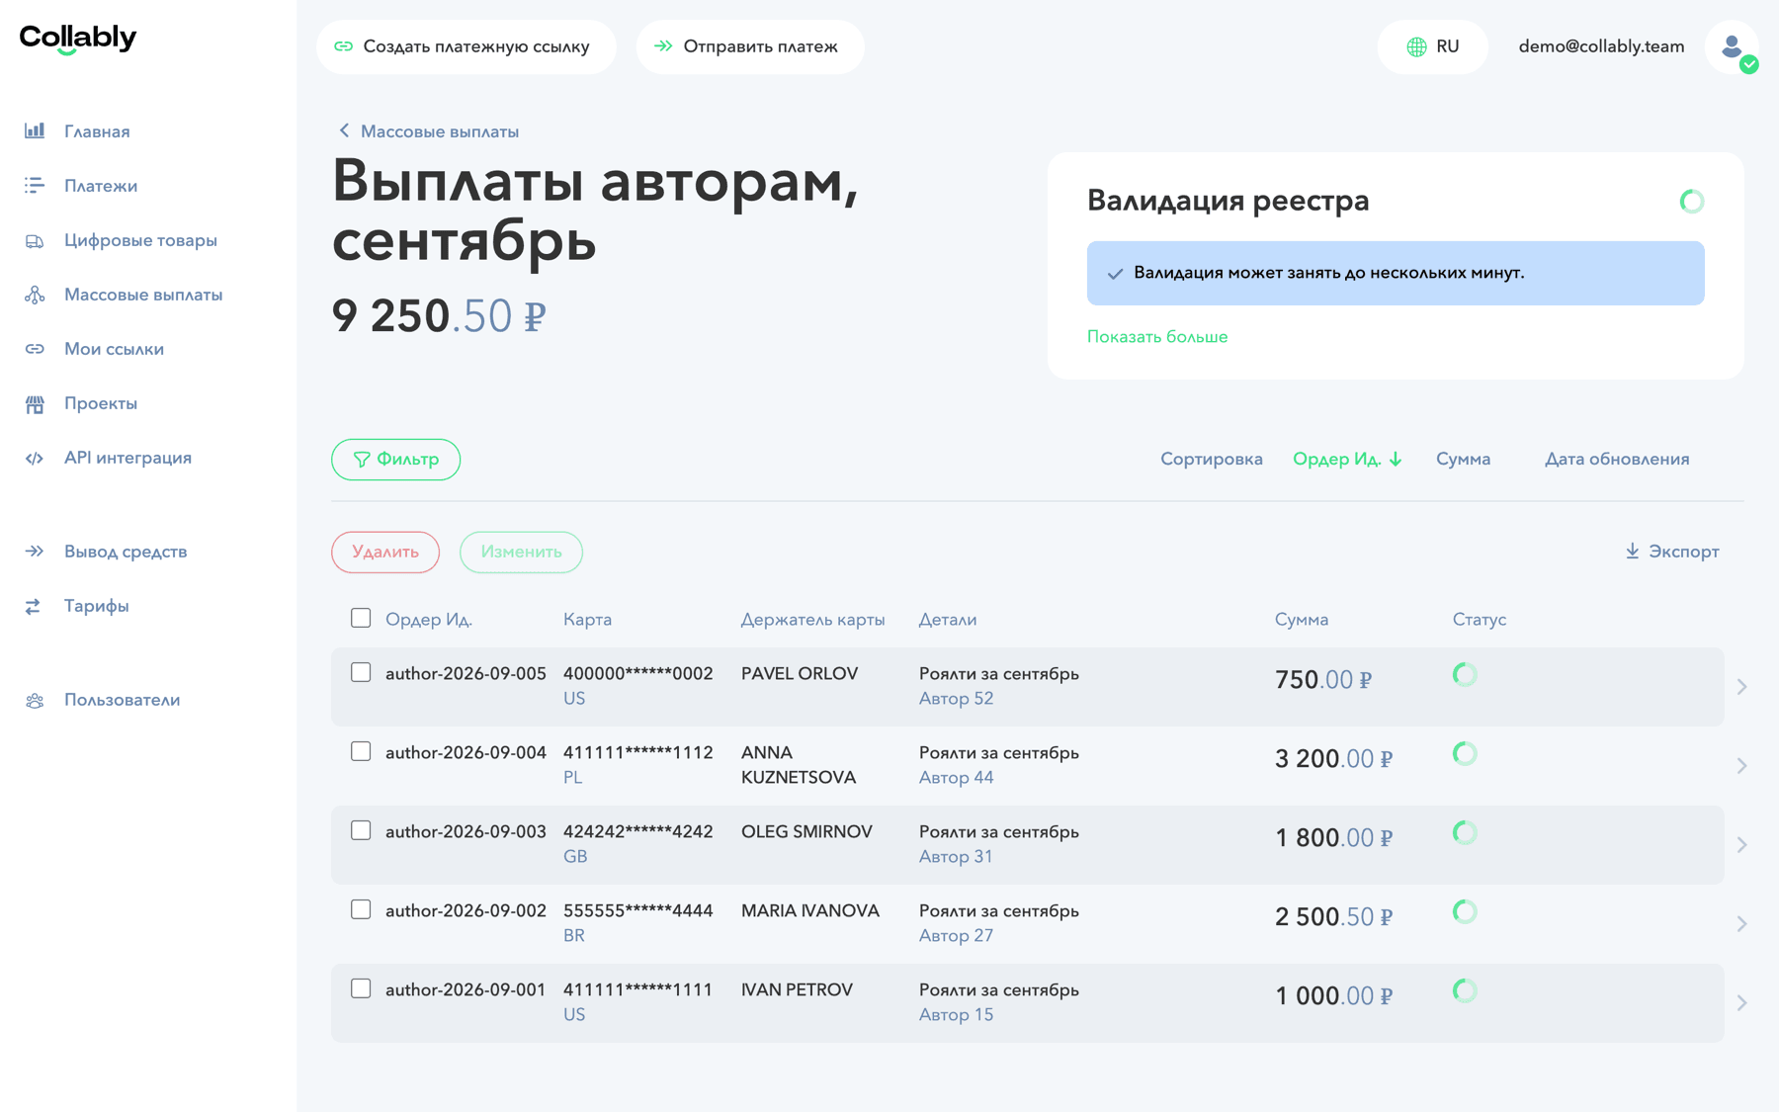Image resolution: width=1779 pixels, height=1112 pixels.
Task: Sort the list by Дата обновления
Action: (x=1617, y=459)
